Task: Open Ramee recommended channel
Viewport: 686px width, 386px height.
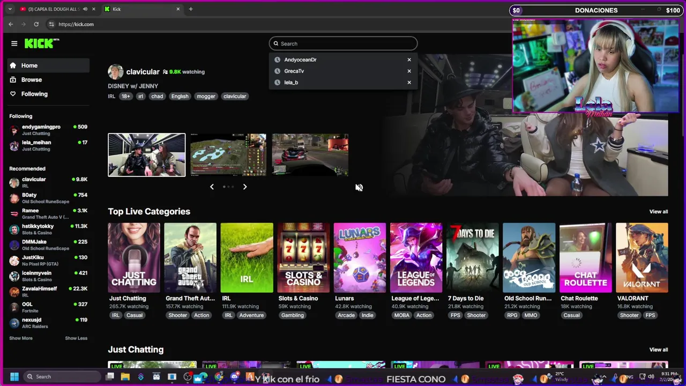Action: (x=48, y=214)
